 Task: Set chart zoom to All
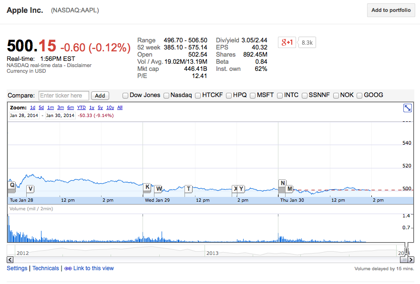point(120,108)
